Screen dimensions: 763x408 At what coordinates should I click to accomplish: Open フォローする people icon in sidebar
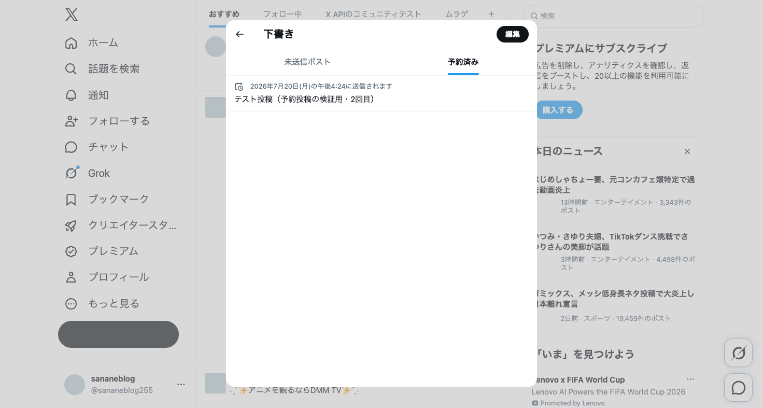(71, 121)
